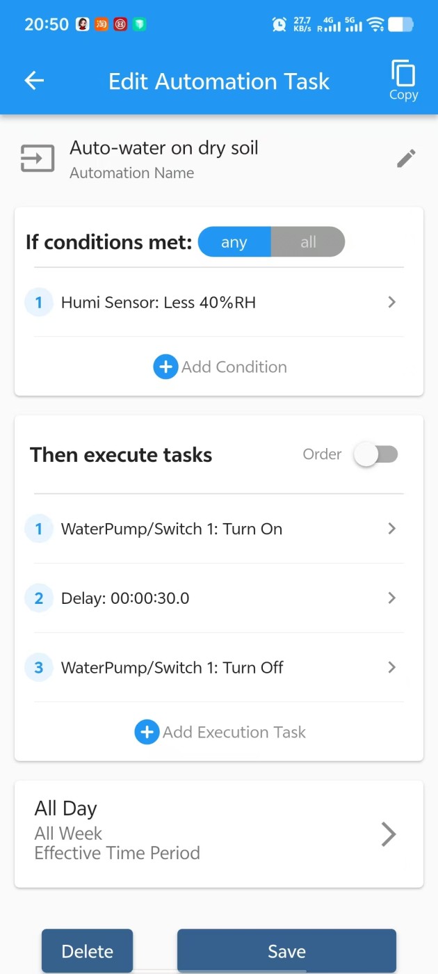The width and height of the screenshot is (438, 974).
Task: Expand the Effective Time Period settings
Action: coord(389,834)
